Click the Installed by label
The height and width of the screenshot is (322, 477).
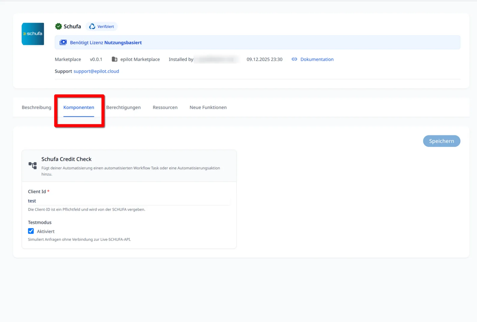tap(181, 59)
